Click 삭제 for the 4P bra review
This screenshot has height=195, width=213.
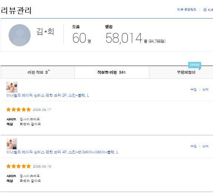(x=205, y=146)
